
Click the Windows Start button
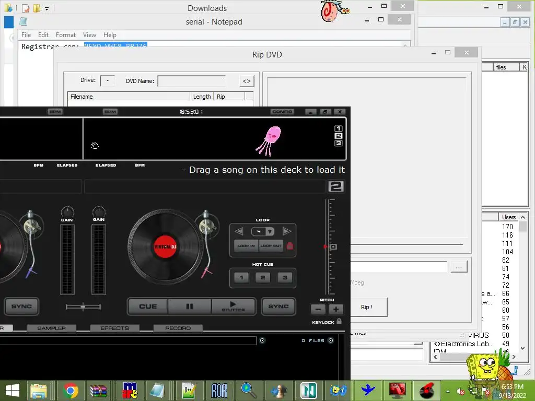click(x=13, y=391)
